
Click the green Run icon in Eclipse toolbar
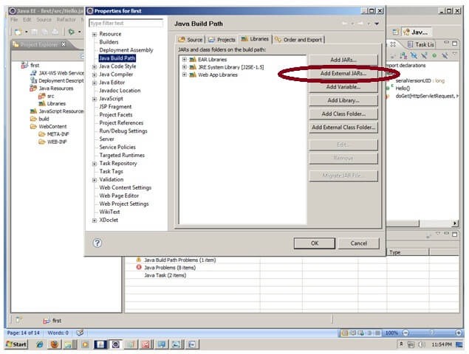(x=72, y=32)
